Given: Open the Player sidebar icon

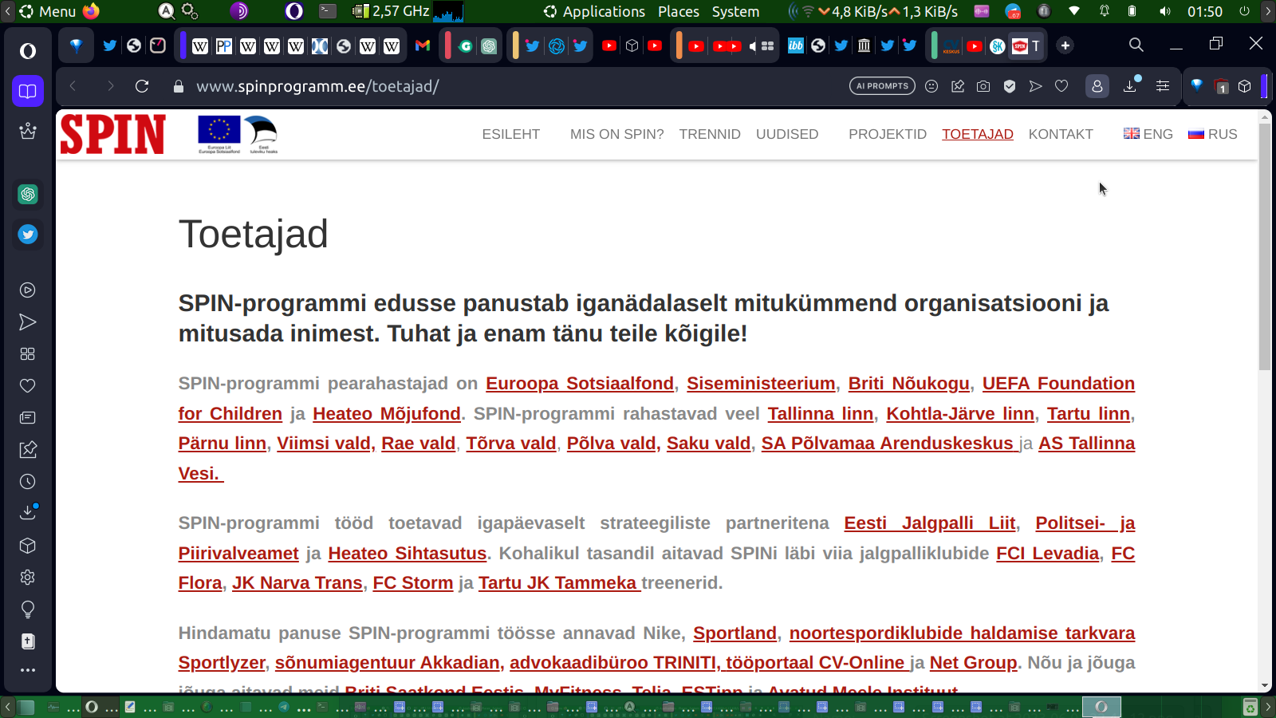Looking at the screenshot, I should pyautogui.click(x=28, y=290).
